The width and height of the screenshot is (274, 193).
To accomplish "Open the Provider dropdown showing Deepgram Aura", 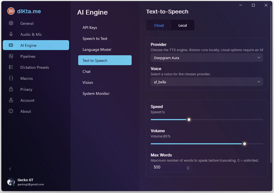I will 207,58.
